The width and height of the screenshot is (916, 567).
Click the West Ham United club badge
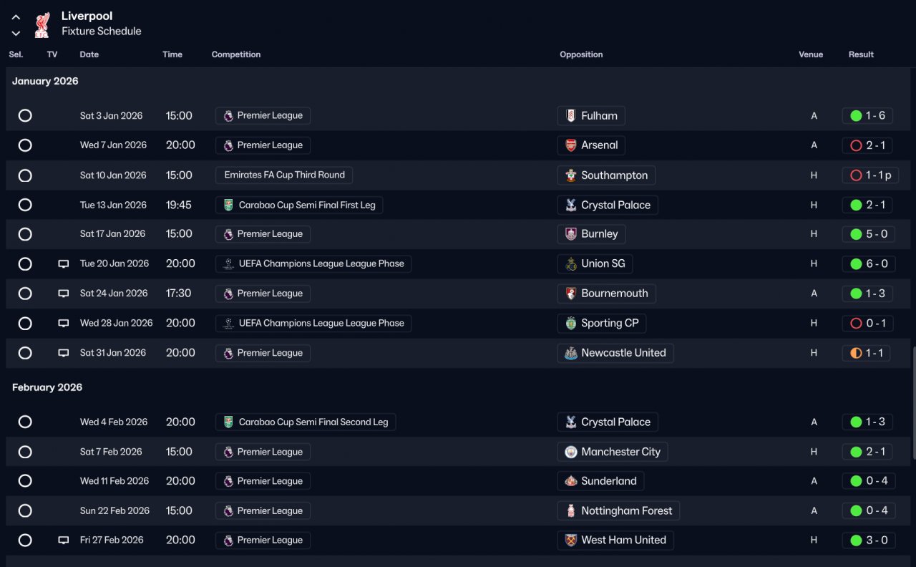pos(570,541)
